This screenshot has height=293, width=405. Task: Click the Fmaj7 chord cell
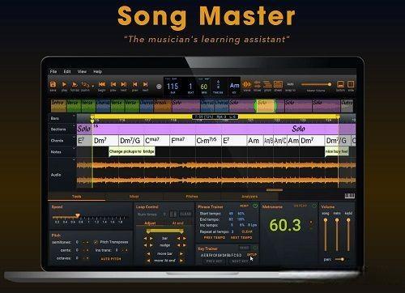point(182,141)
